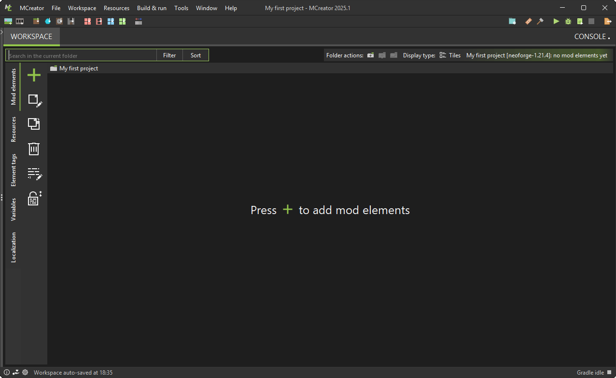This screenshot has height=378, width=616.
Task: Toggle the Tiles display type
Action: [450, 55]
